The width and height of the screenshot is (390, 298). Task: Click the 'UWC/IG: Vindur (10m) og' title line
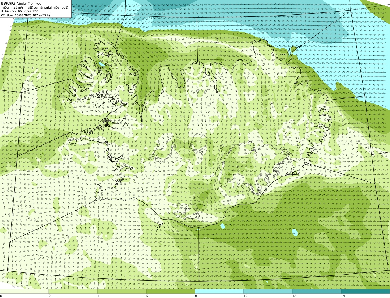[x=20, y=3]
